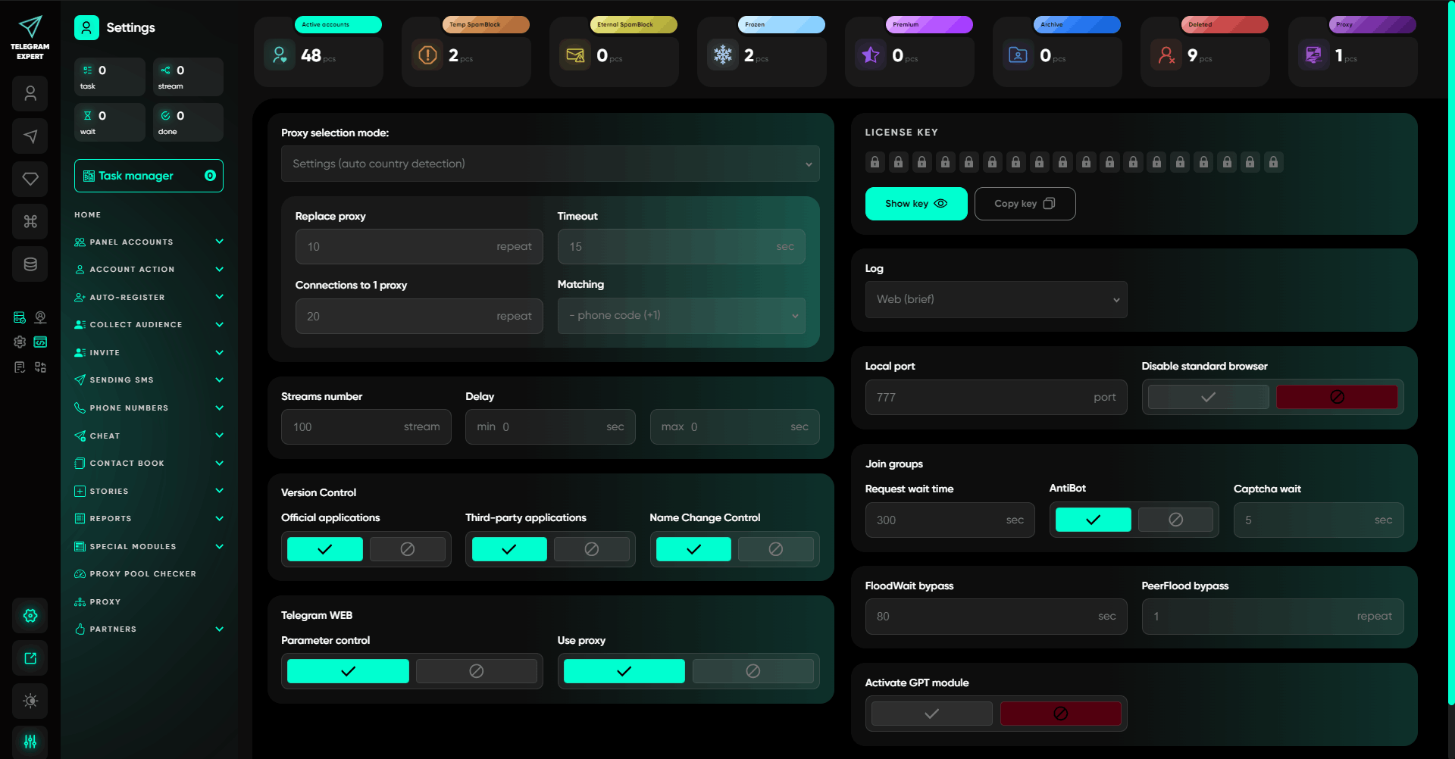
Task: Click the Settings avatar icon in header
Action: coord(86,28)
